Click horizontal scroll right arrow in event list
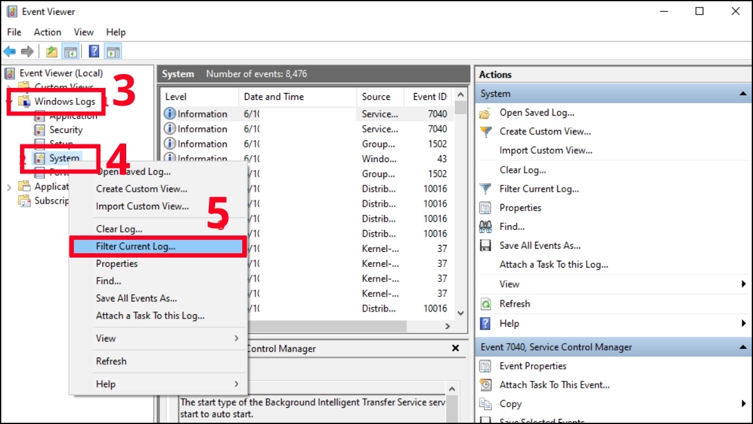Screen dimensions: 753x424 click(448, 326)
